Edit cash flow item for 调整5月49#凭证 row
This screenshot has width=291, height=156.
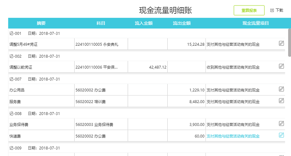[281, 43]
